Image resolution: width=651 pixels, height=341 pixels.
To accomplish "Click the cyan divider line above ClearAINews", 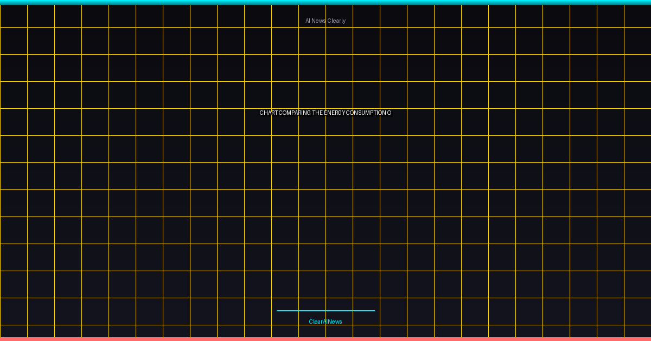I will pyautogui.click(x=325, y=311).
